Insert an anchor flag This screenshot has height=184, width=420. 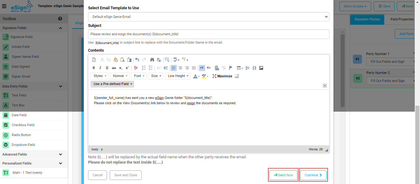[x=231, y=68]
